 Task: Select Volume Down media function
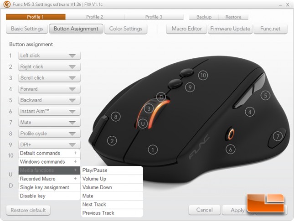[x=112, y=187]
